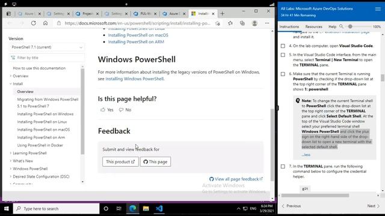This screenshot has height=216, width=385.
Task: Go to the browser Home icon
Action: [45, 23]
